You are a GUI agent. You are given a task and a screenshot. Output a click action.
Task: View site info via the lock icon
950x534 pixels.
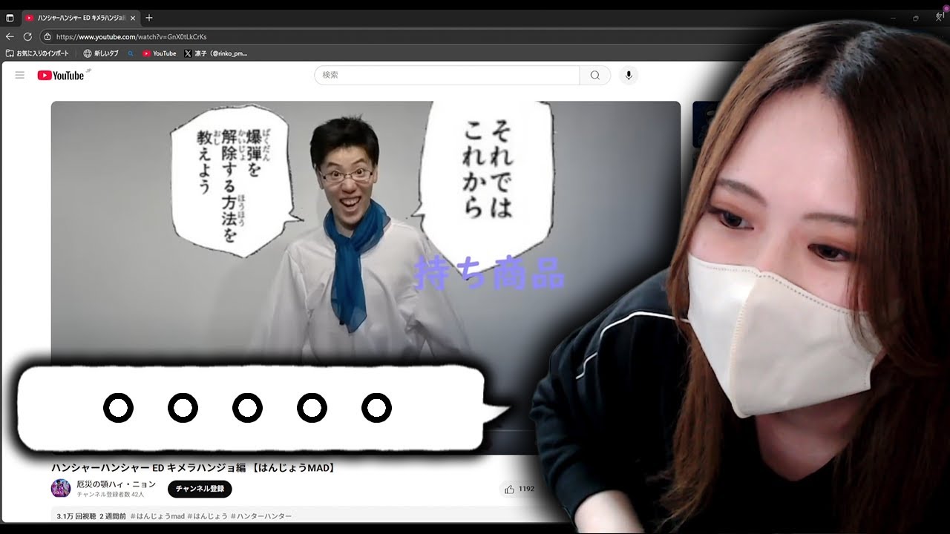point(47,36)
